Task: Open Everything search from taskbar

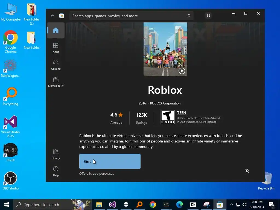Action: coord(139,205)
